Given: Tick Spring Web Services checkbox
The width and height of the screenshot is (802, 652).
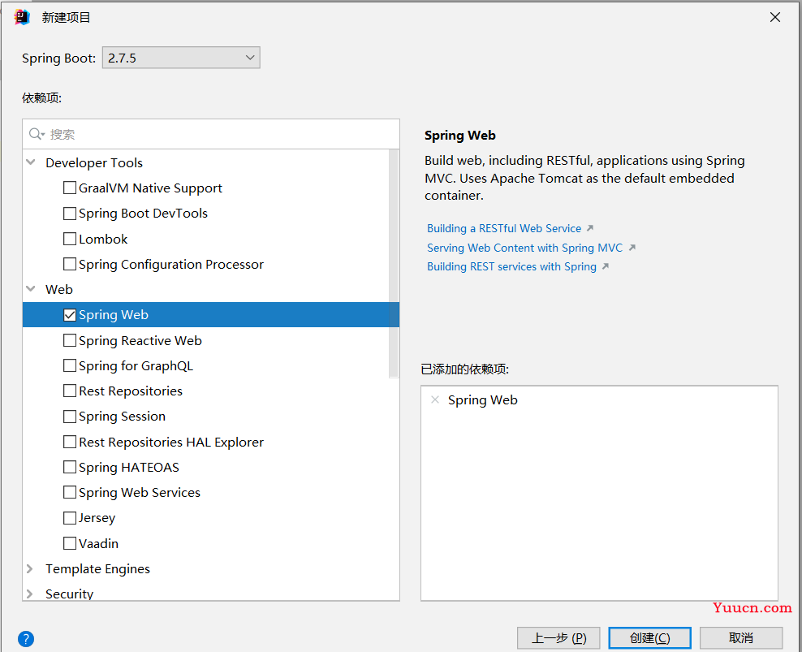Looking at the screenshot, I should pos(70,492).
